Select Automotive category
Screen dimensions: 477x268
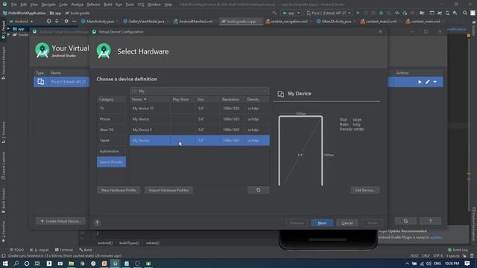[x=111, y=151]
